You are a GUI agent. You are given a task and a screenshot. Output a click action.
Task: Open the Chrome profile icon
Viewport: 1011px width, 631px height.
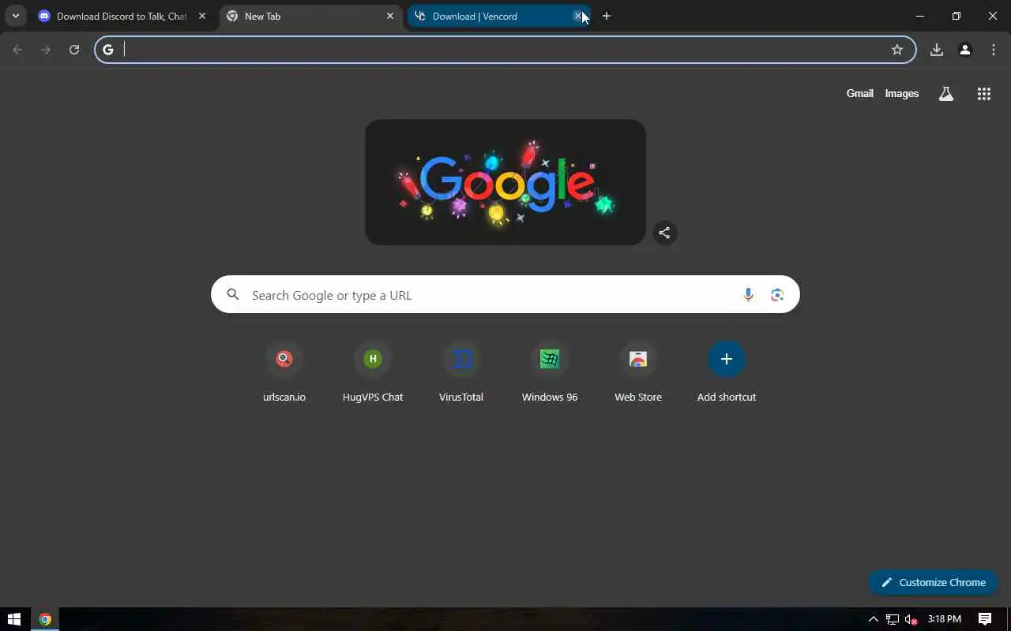[x=965, y=50]
